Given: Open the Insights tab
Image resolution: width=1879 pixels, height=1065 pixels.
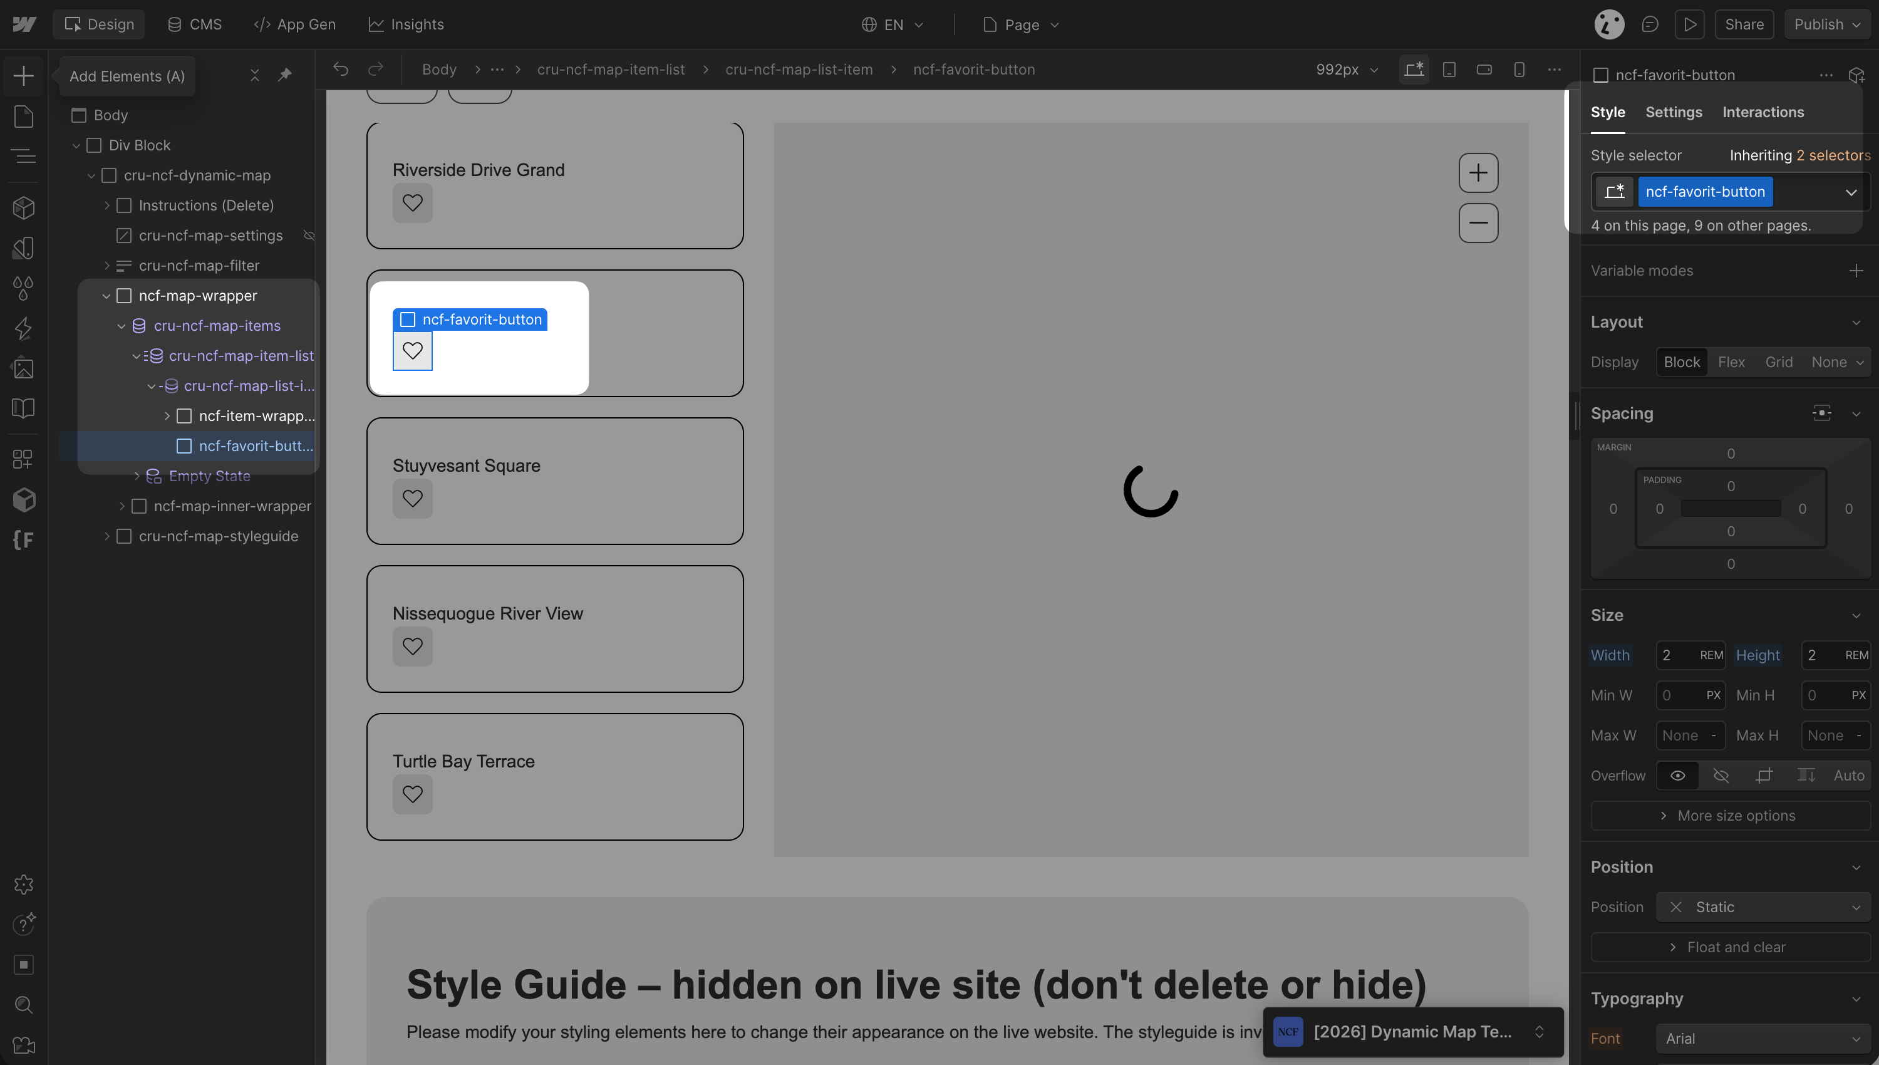Looking at the screenshot, I should click(x=406, y=24).
